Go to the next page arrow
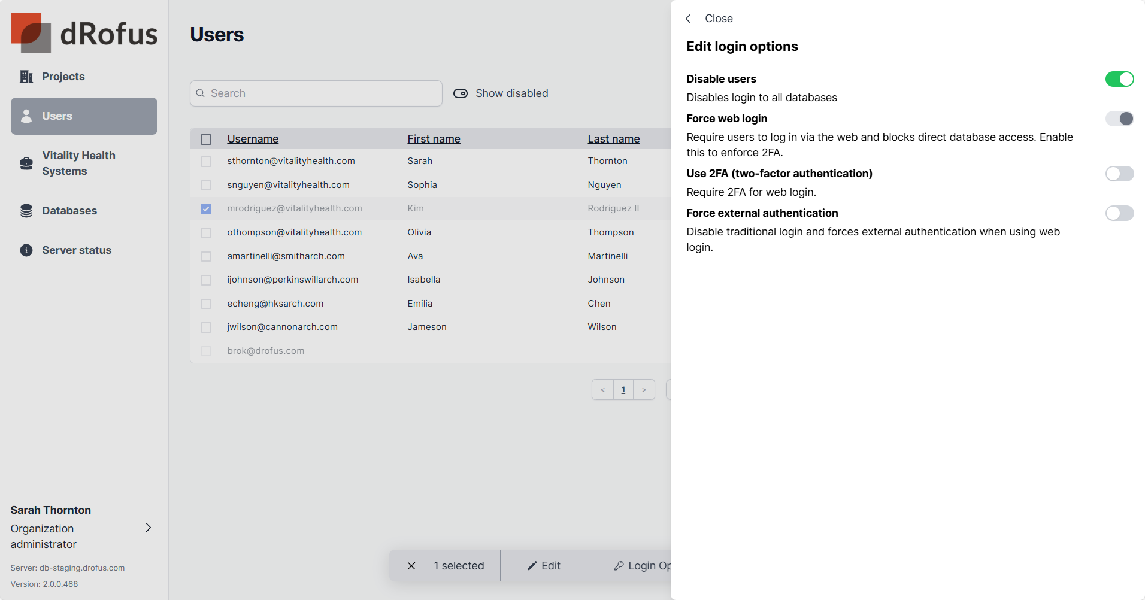This screenshot has height=600, width=1145. tap(644, 390)
